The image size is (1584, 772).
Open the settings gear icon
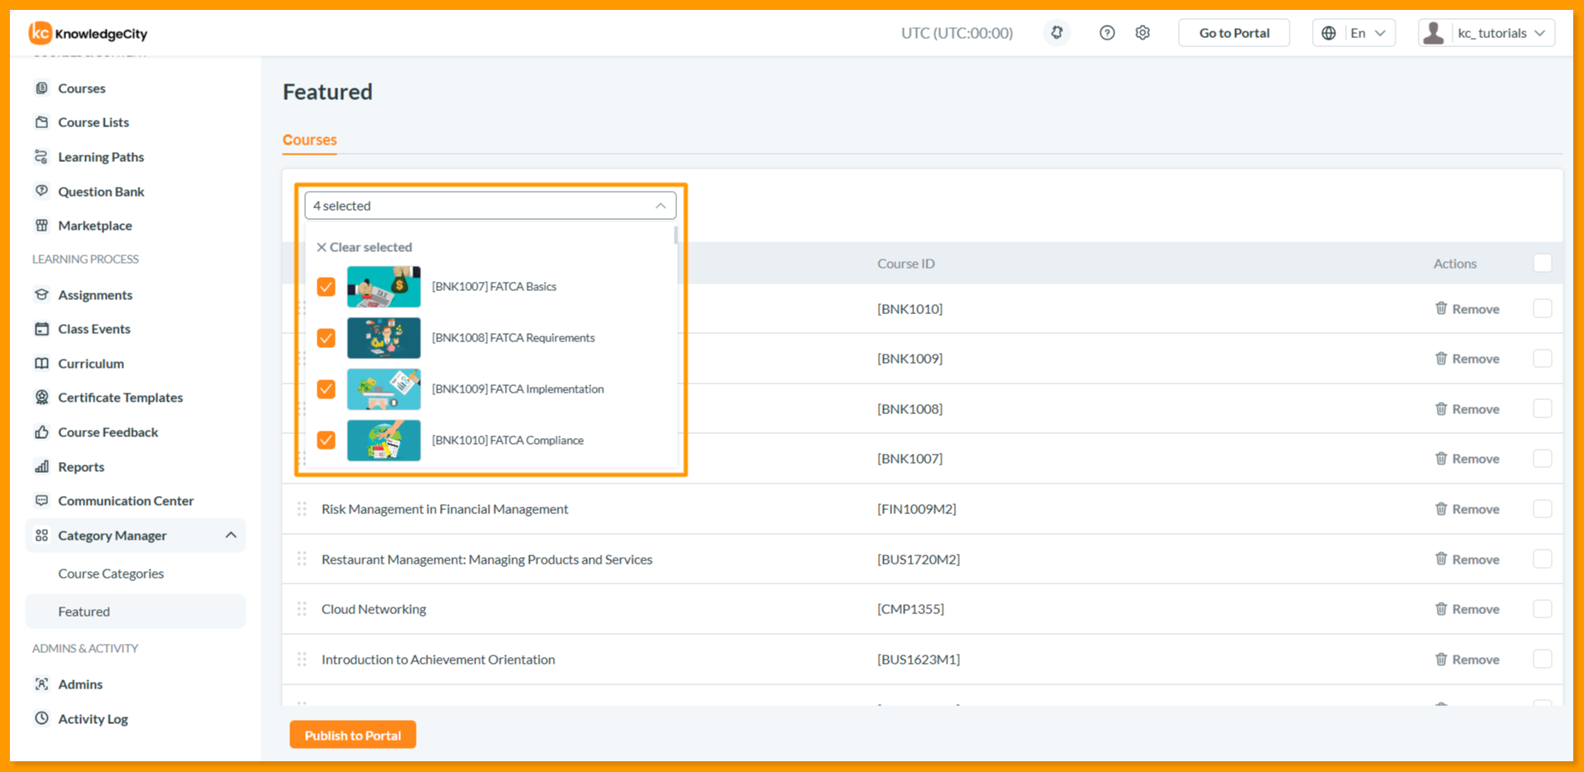coord(1143,33)
